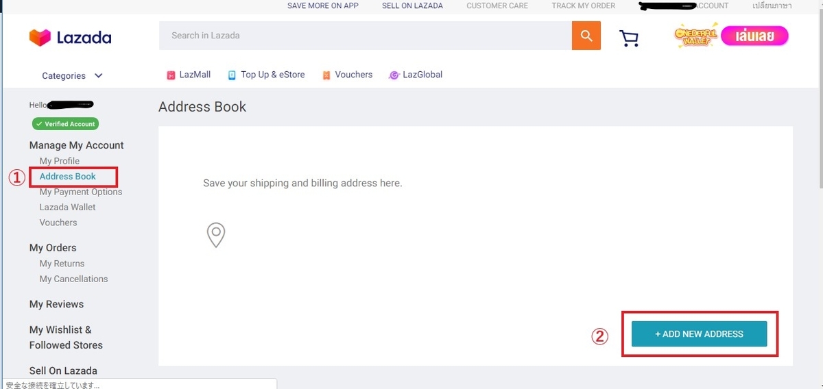Click the LazMall icon
Viewport: 823px width, 389px height.
(171, 75)
